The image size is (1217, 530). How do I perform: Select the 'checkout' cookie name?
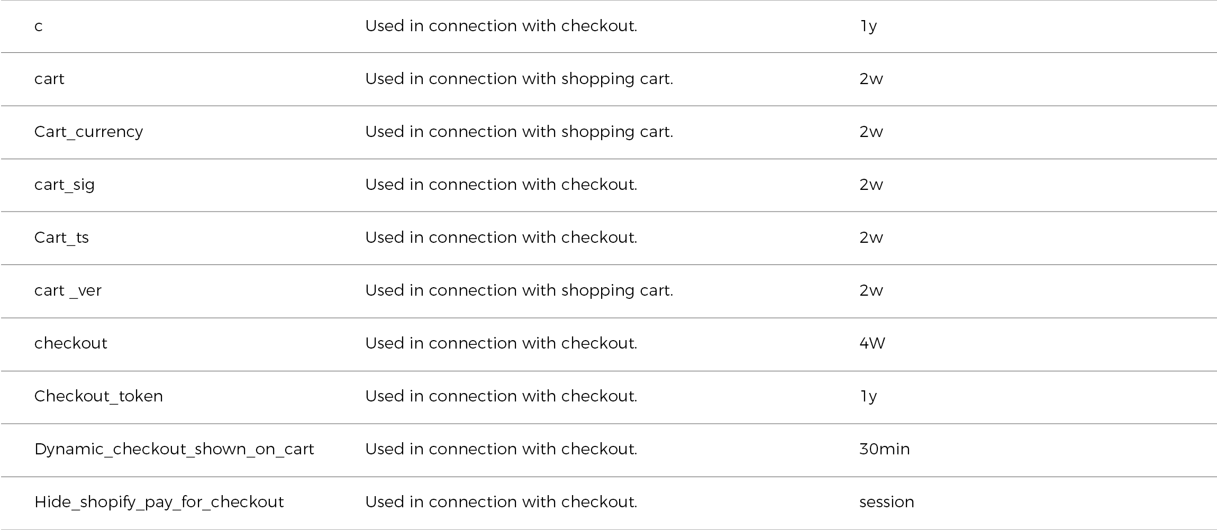tap(71, 343)
